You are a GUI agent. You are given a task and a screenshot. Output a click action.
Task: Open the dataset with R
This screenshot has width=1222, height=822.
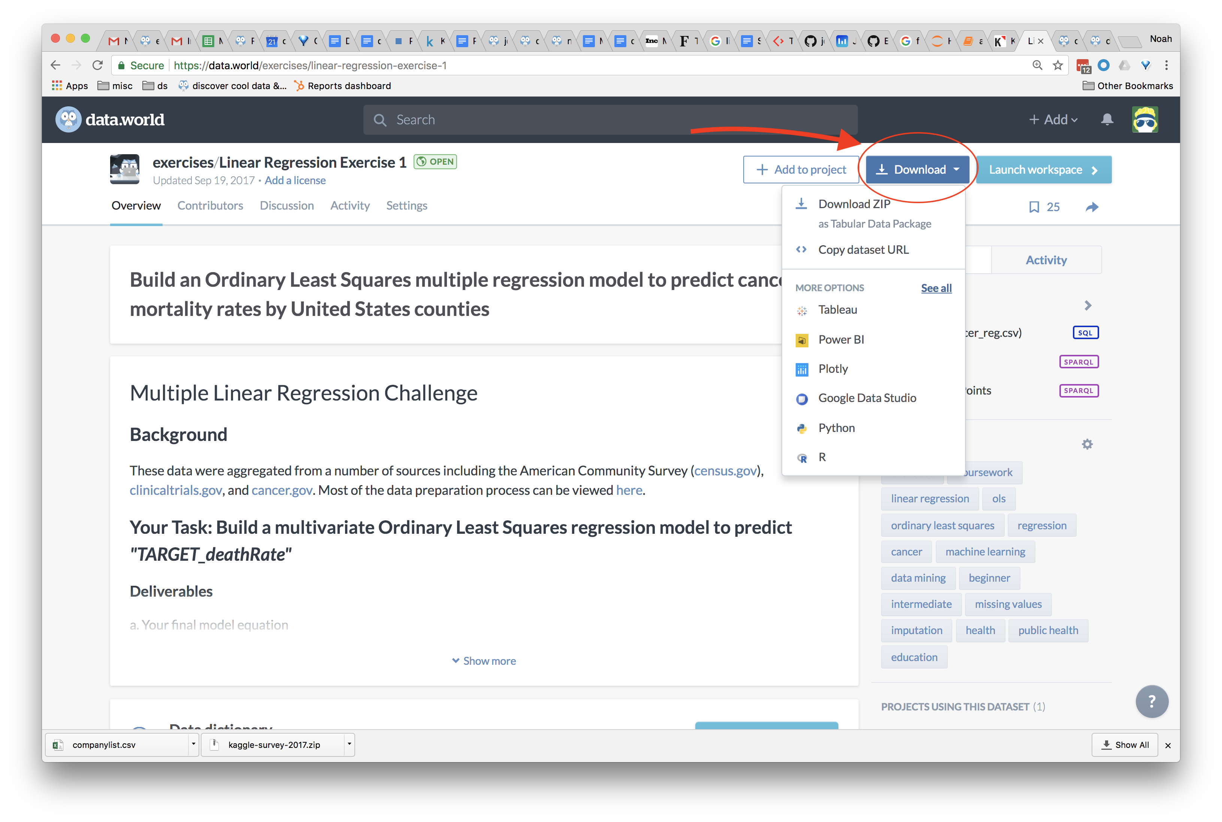pyautogui.click(x=821, y=457)
